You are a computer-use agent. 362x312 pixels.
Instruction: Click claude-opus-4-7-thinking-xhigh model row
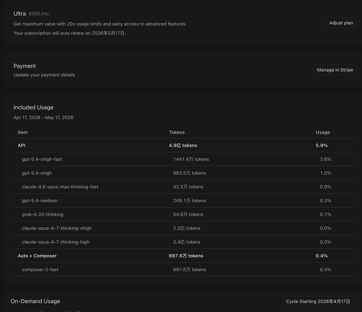click(185, 228)
